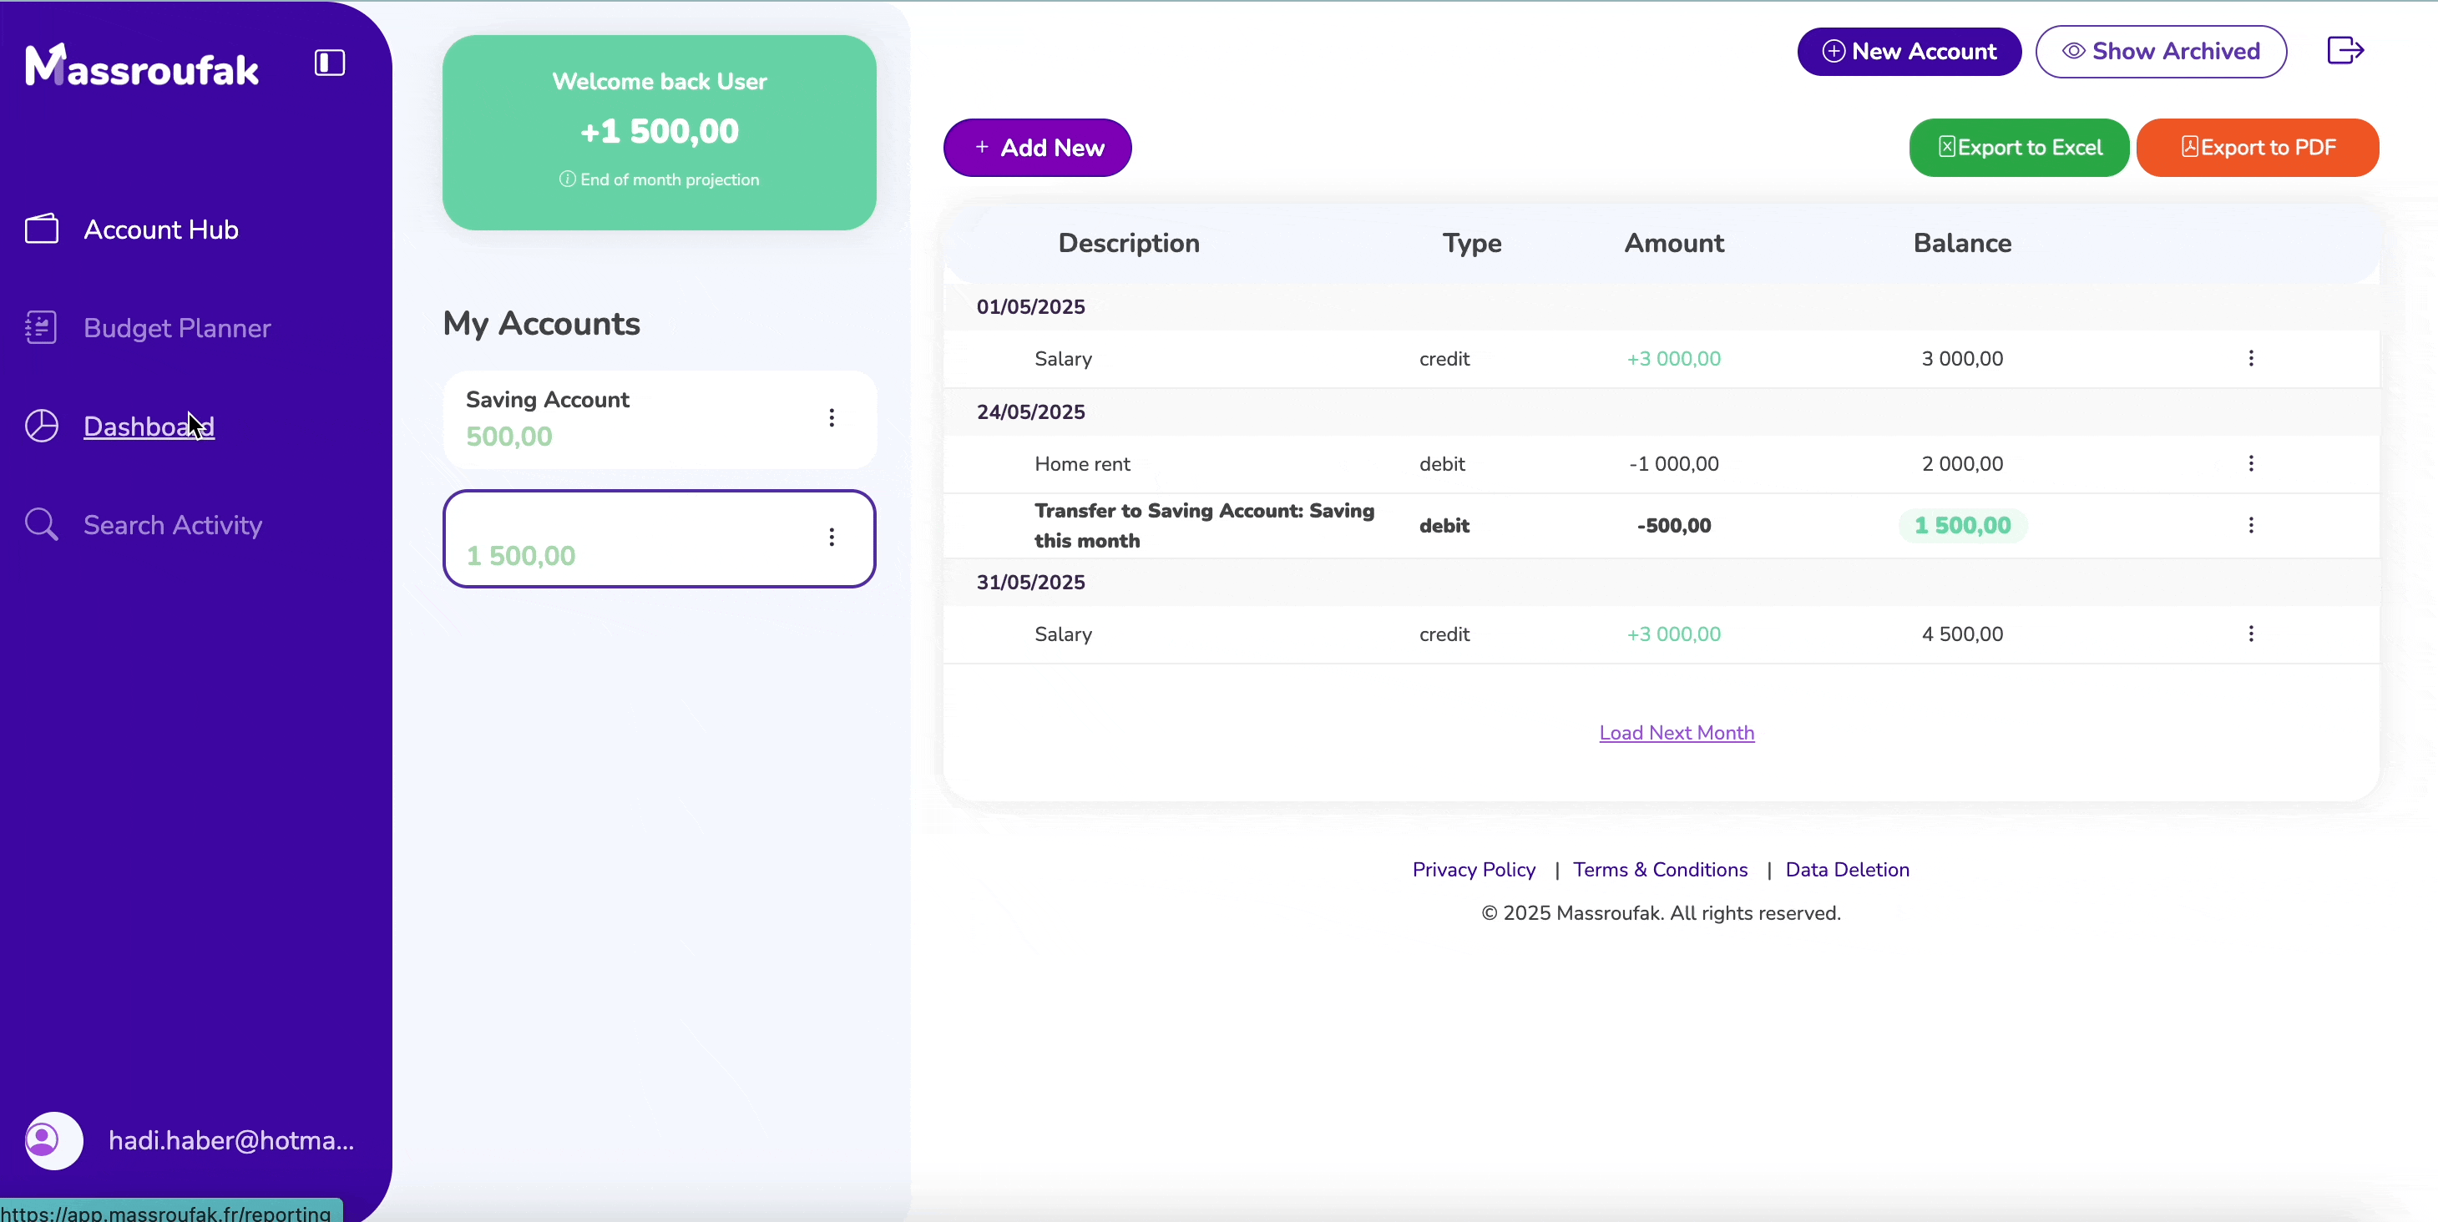Go to the Dashboard menu entry

[x=149, y=427]
